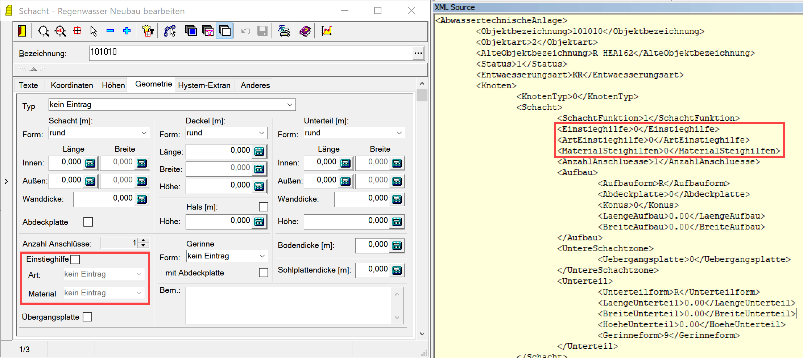The height and width of the screenshot is (358, 803).
Task: Switch to the Koordinaten tab
Action: point(72,85)
